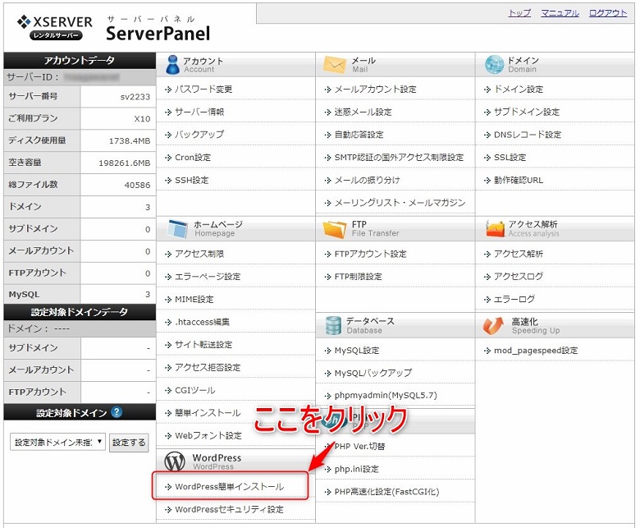
Task: Open the 設定対象ドメイン dropdown
Action: pos(57,442)
